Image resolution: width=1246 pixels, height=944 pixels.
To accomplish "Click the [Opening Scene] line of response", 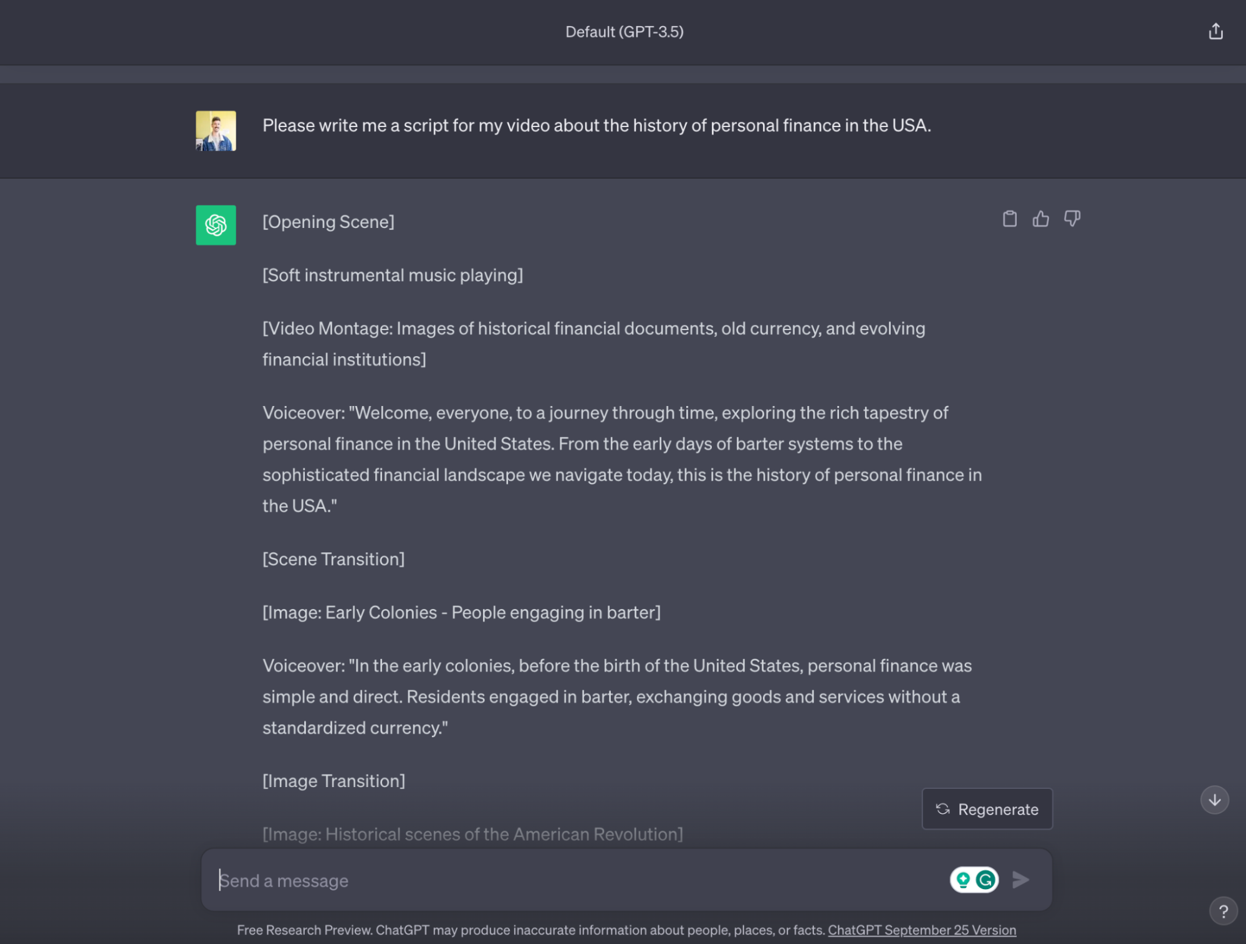I will 328,222.
